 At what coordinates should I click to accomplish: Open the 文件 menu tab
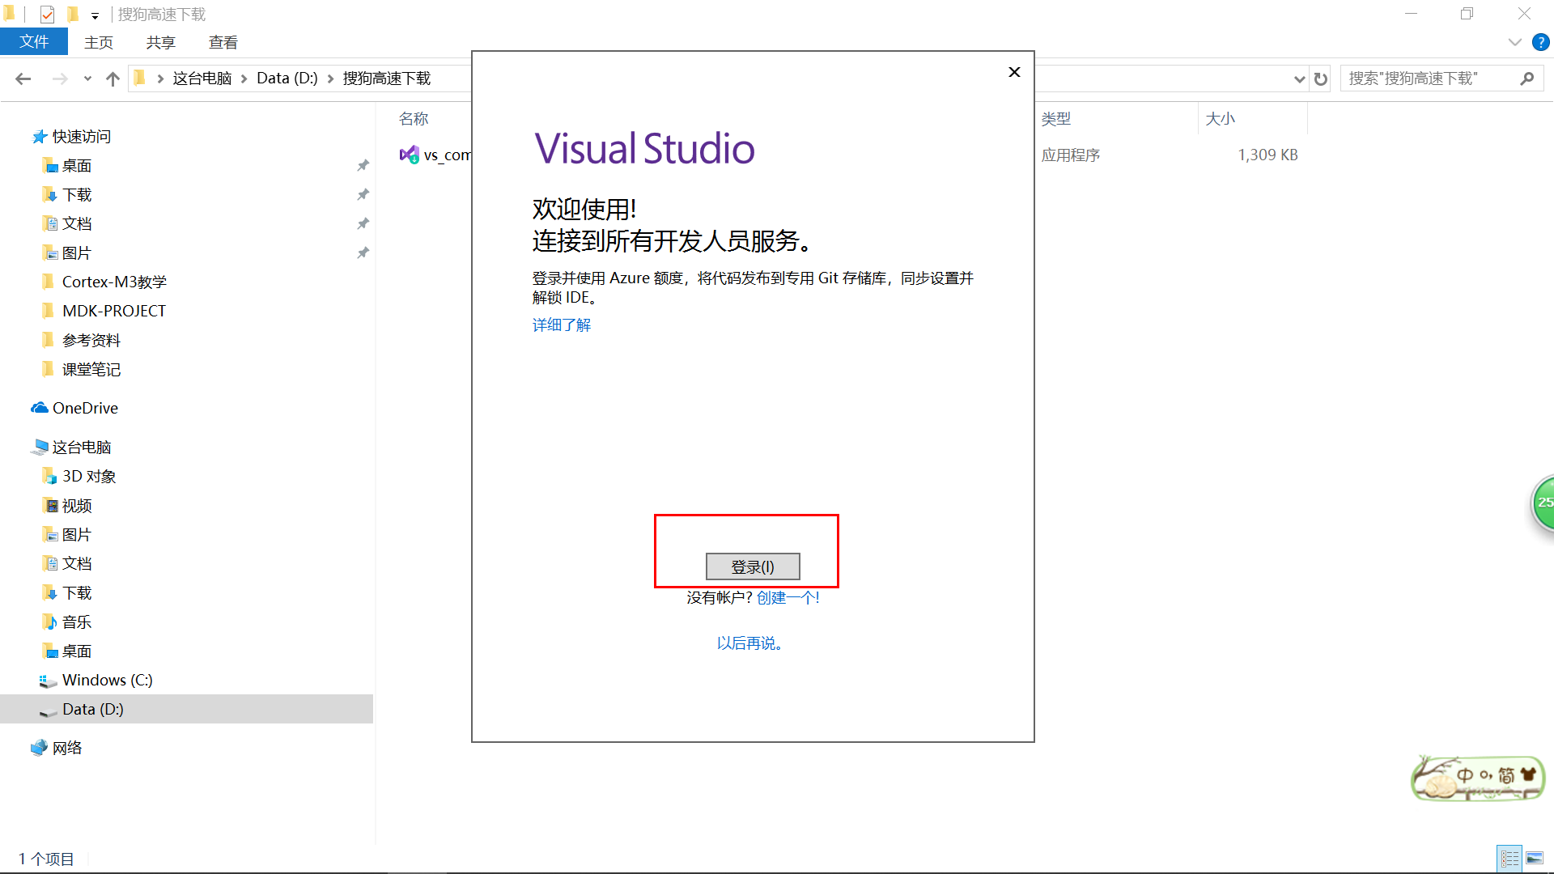click(x=33, y=42)
